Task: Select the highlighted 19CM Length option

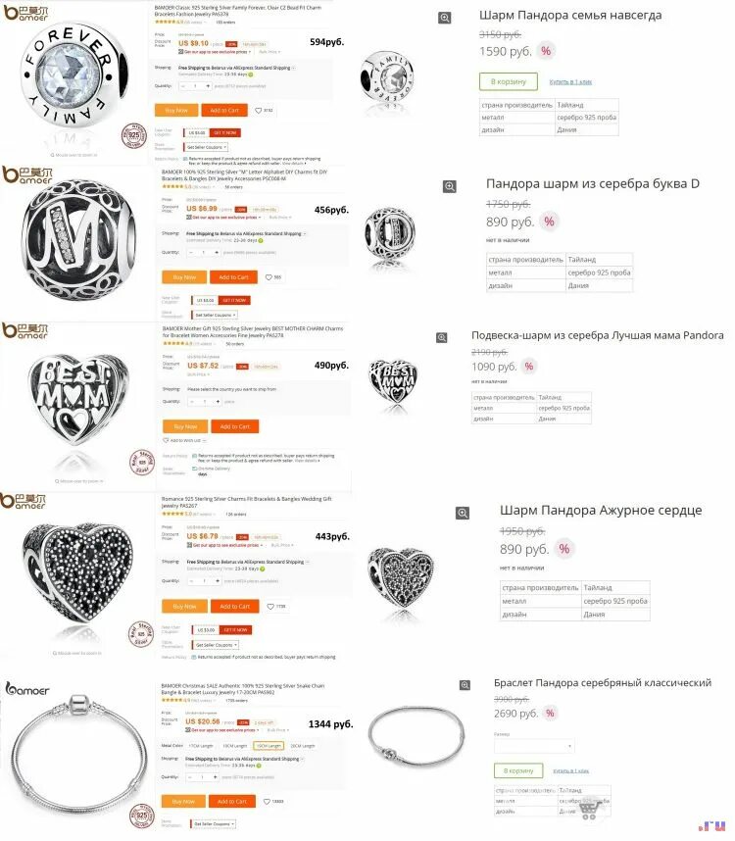Action: tap(269, 746)
